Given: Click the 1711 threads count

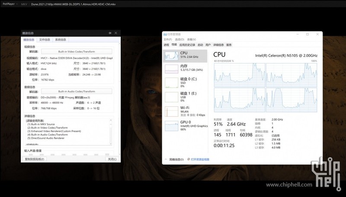Looking at the screenshot, I should (x=231, y=135).
